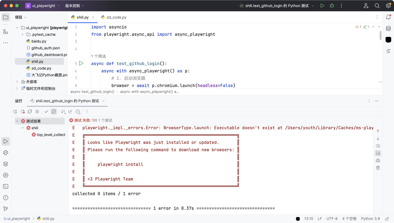Image resolution: width=394 pixels, height=223 pixels.
Task: Toggle read-only lock in status bar
Action: [x=387, y=219]
